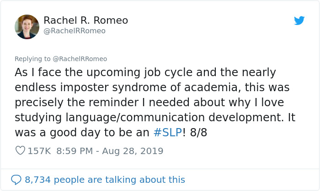Click the "Aug 28, 2019" date portion
320x191 pixels.
click(133, 151)
